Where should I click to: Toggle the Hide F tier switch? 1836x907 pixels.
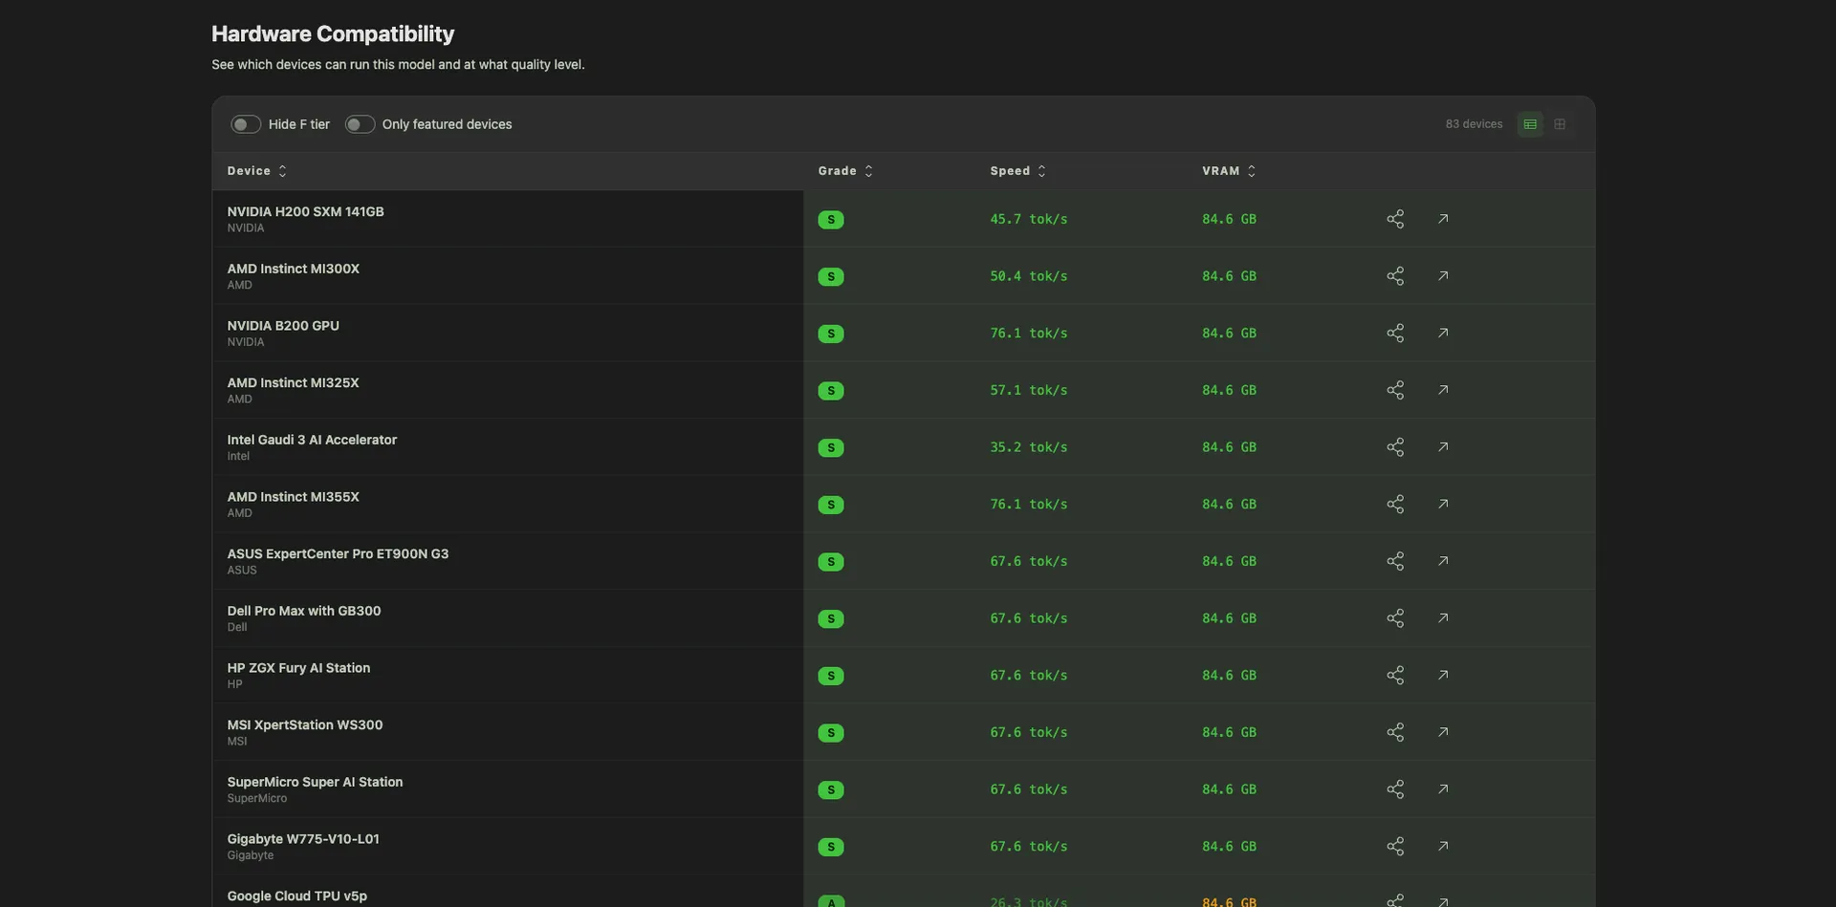246,124
